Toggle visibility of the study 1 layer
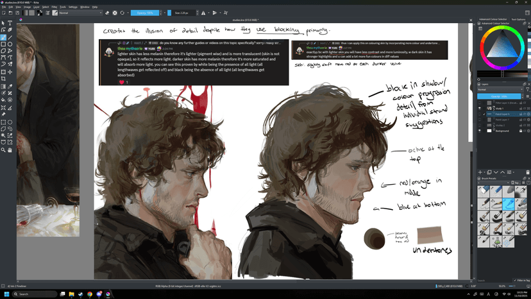Image resolution: width=531 pixels, height=299 pixels. [480, 108]
